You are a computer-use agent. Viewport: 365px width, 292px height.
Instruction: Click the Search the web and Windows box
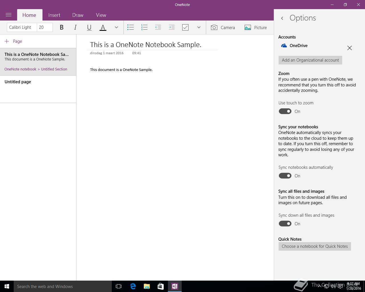[63, 286]
